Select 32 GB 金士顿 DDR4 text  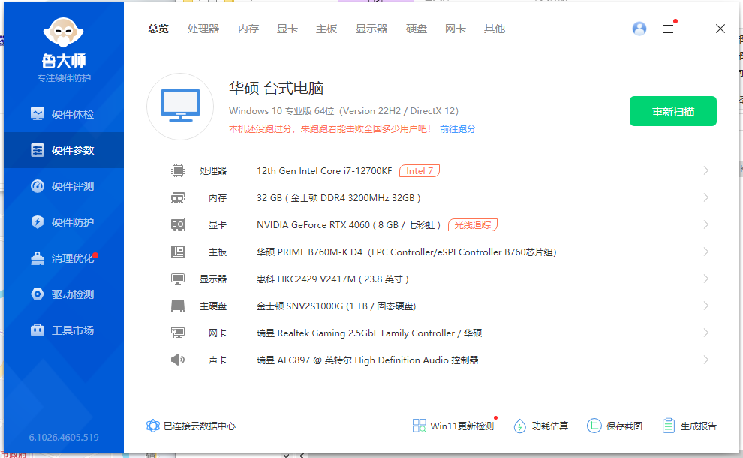point(338,198)
